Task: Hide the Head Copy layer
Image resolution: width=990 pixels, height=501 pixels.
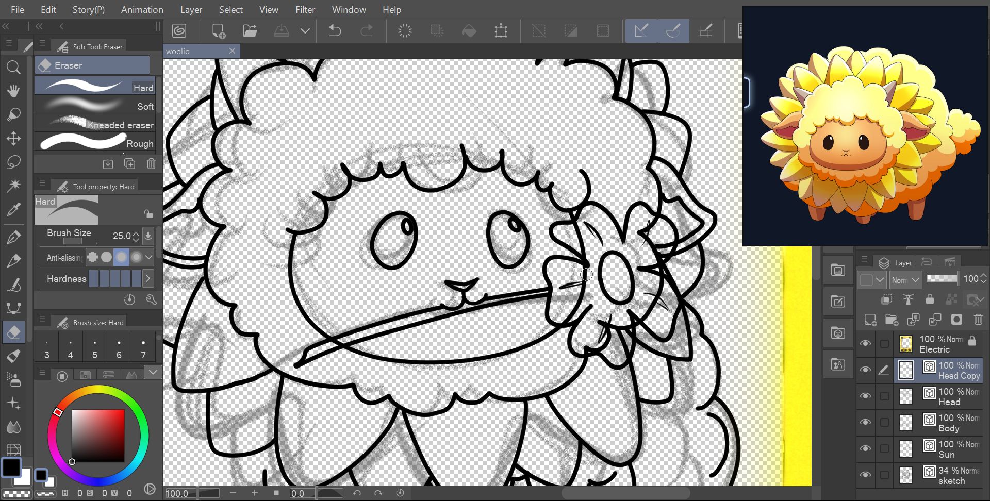Action: point(865,370)
